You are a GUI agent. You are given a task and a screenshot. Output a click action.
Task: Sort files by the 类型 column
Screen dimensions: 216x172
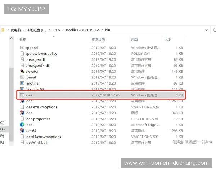pyautogui.click(x=135, y=39)
